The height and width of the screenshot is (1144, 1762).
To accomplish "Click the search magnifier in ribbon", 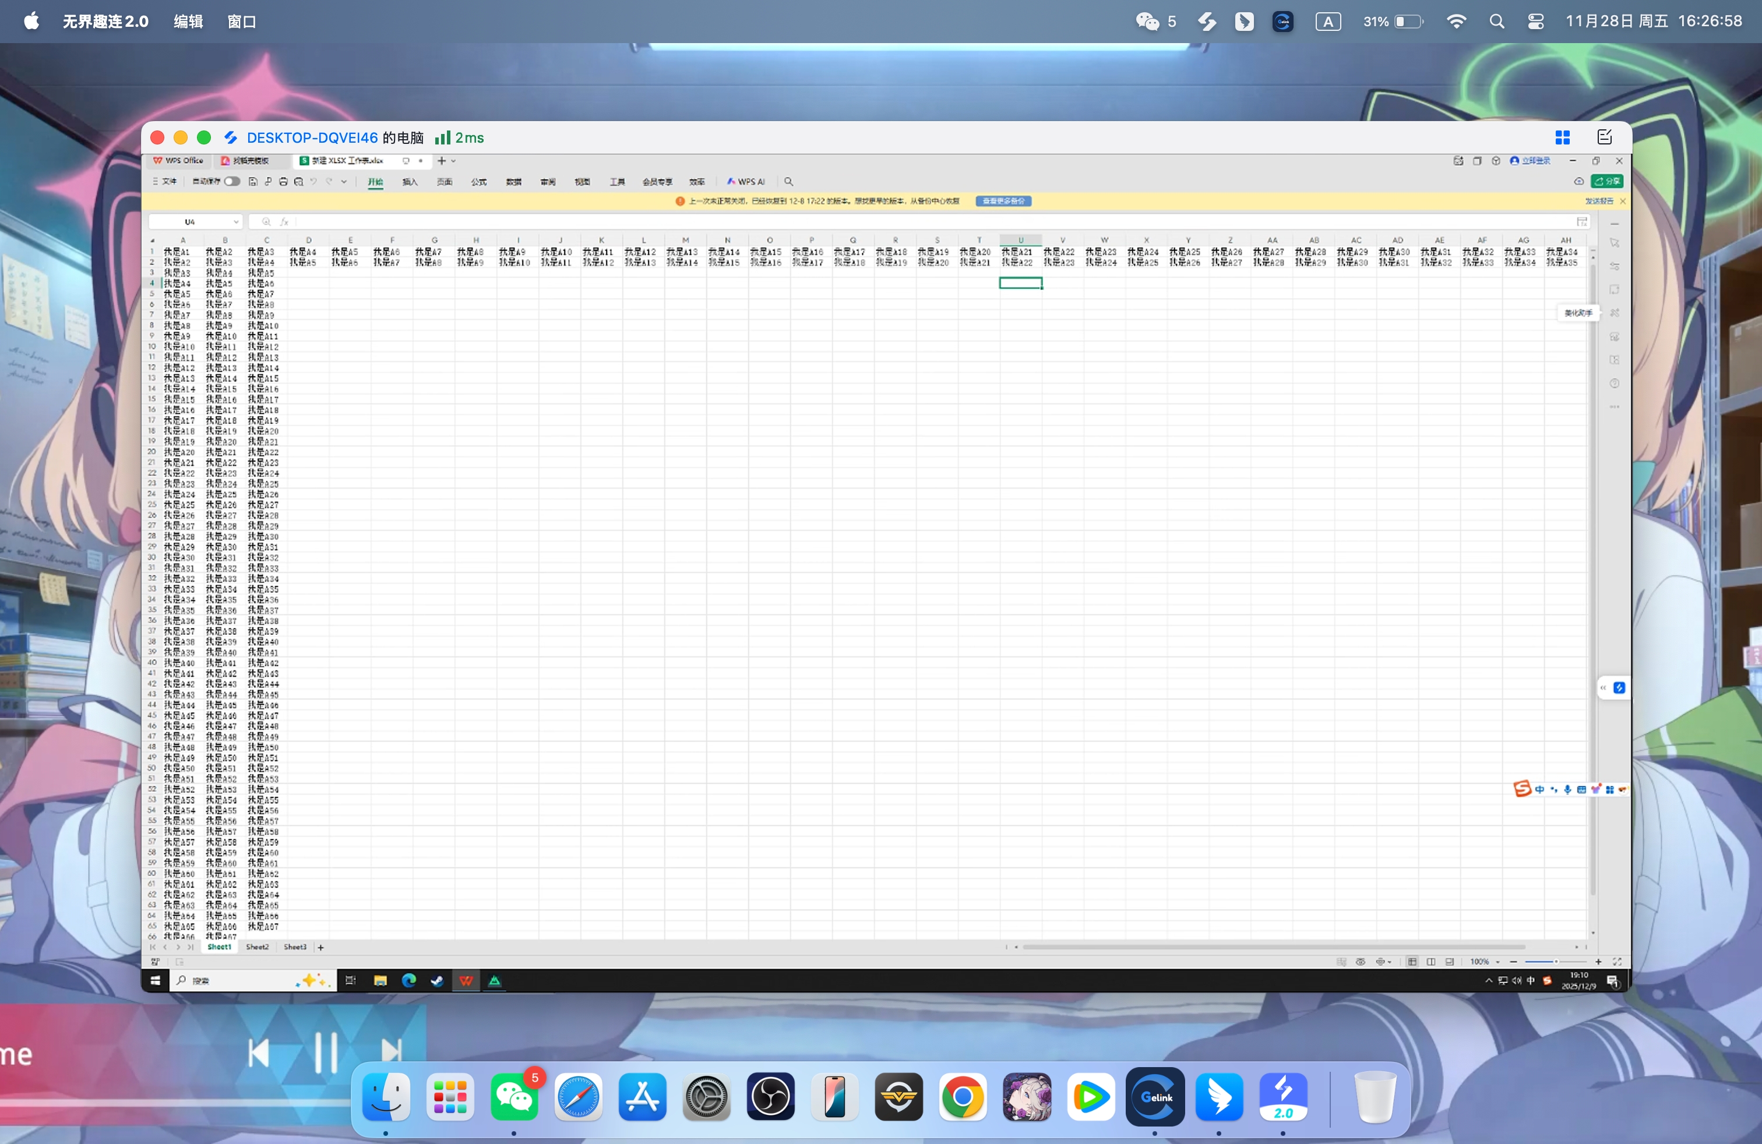I will pyautogui.click(x=788, y=181).
